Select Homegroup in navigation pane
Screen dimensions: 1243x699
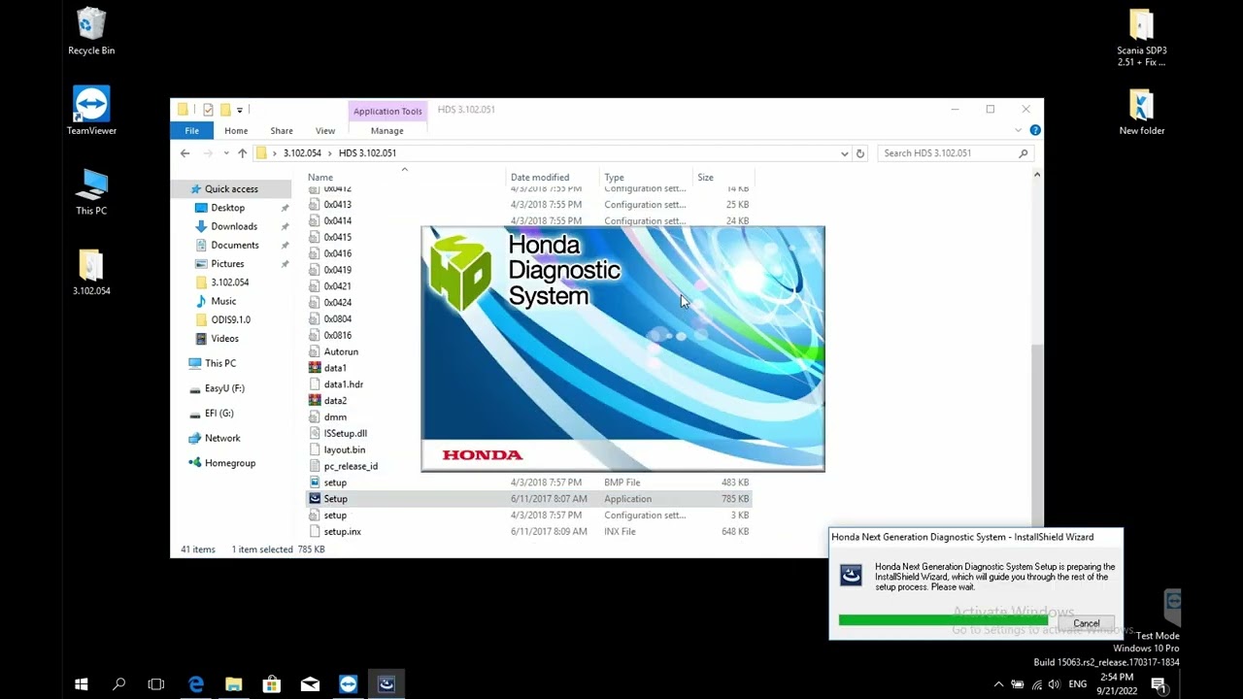pos(229,463)
